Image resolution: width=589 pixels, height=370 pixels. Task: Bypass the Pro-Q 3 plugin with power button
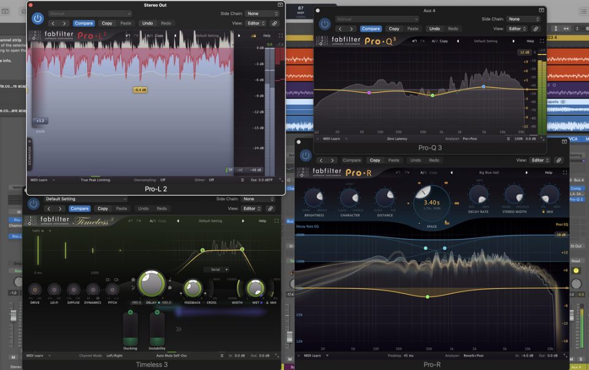(x=324, y=24)
